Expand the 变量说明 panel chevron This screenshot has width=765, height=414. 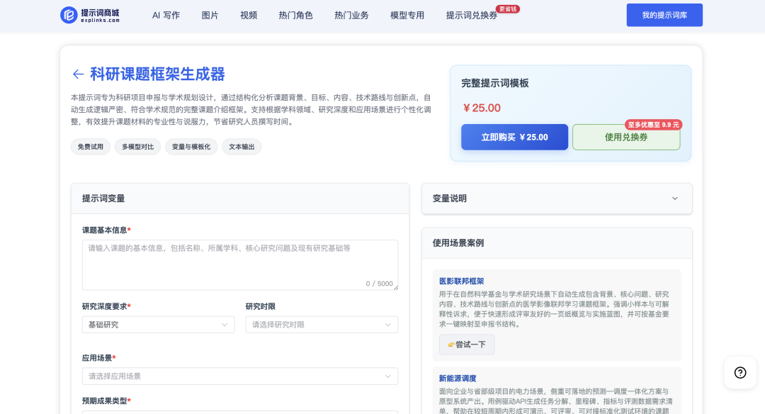[x=675, y=198]
